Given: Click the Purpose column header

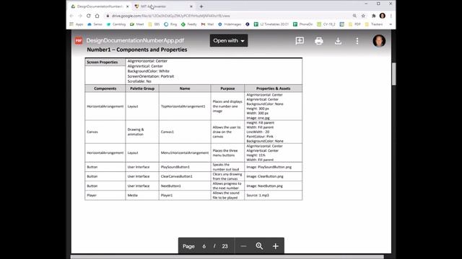Looking at the screenshot, I should click(227, 88).
